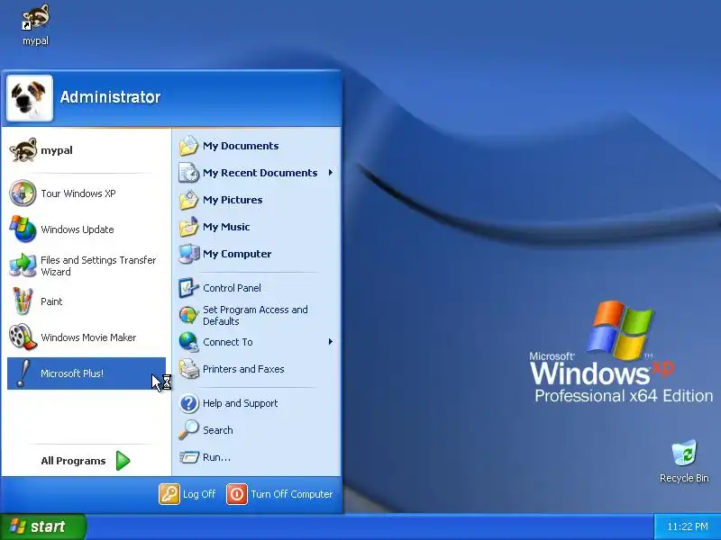Click the Connect To text label
Screen dimensions: 721x540
tap(228, 342)
